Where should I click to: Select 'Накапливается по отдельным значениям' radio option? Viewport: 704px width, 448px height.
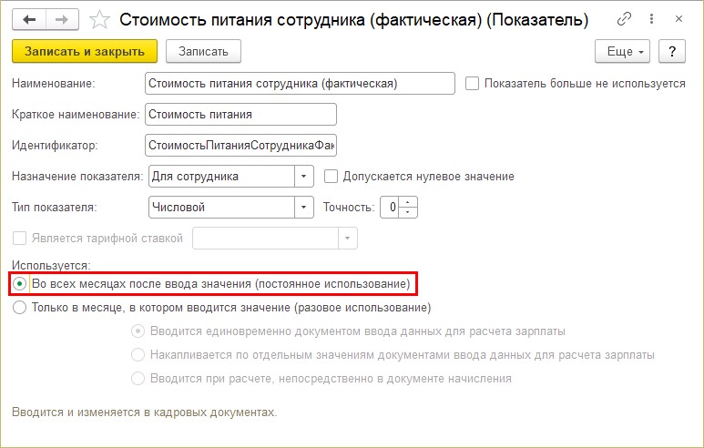click(138, 354)
